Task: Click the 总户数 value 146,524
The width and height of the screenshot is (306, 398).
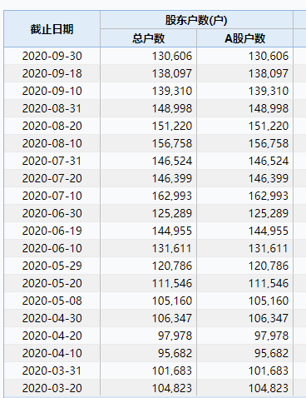Action: click(x=172, y=161)
